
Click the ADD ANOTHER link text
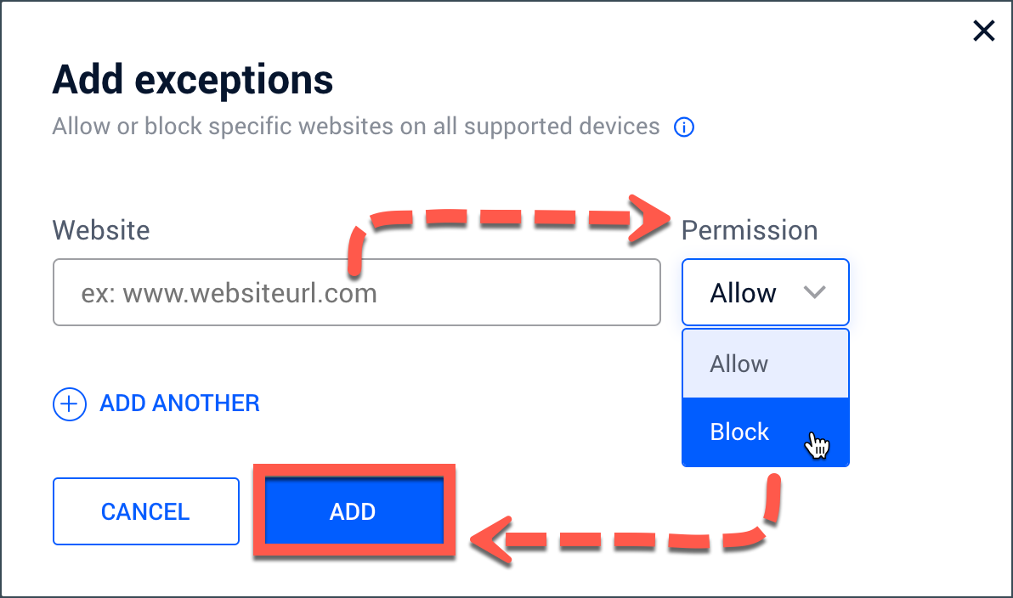(x=179, y=403)
